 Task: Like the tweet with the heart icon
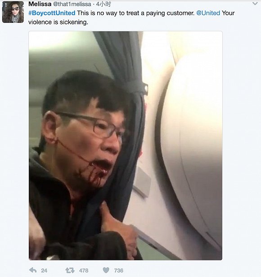106,270
